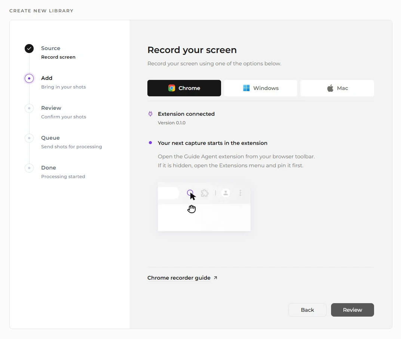Click the external link arrow icon
The width and height of the screenshot is (401, 339).
point(215,278)
